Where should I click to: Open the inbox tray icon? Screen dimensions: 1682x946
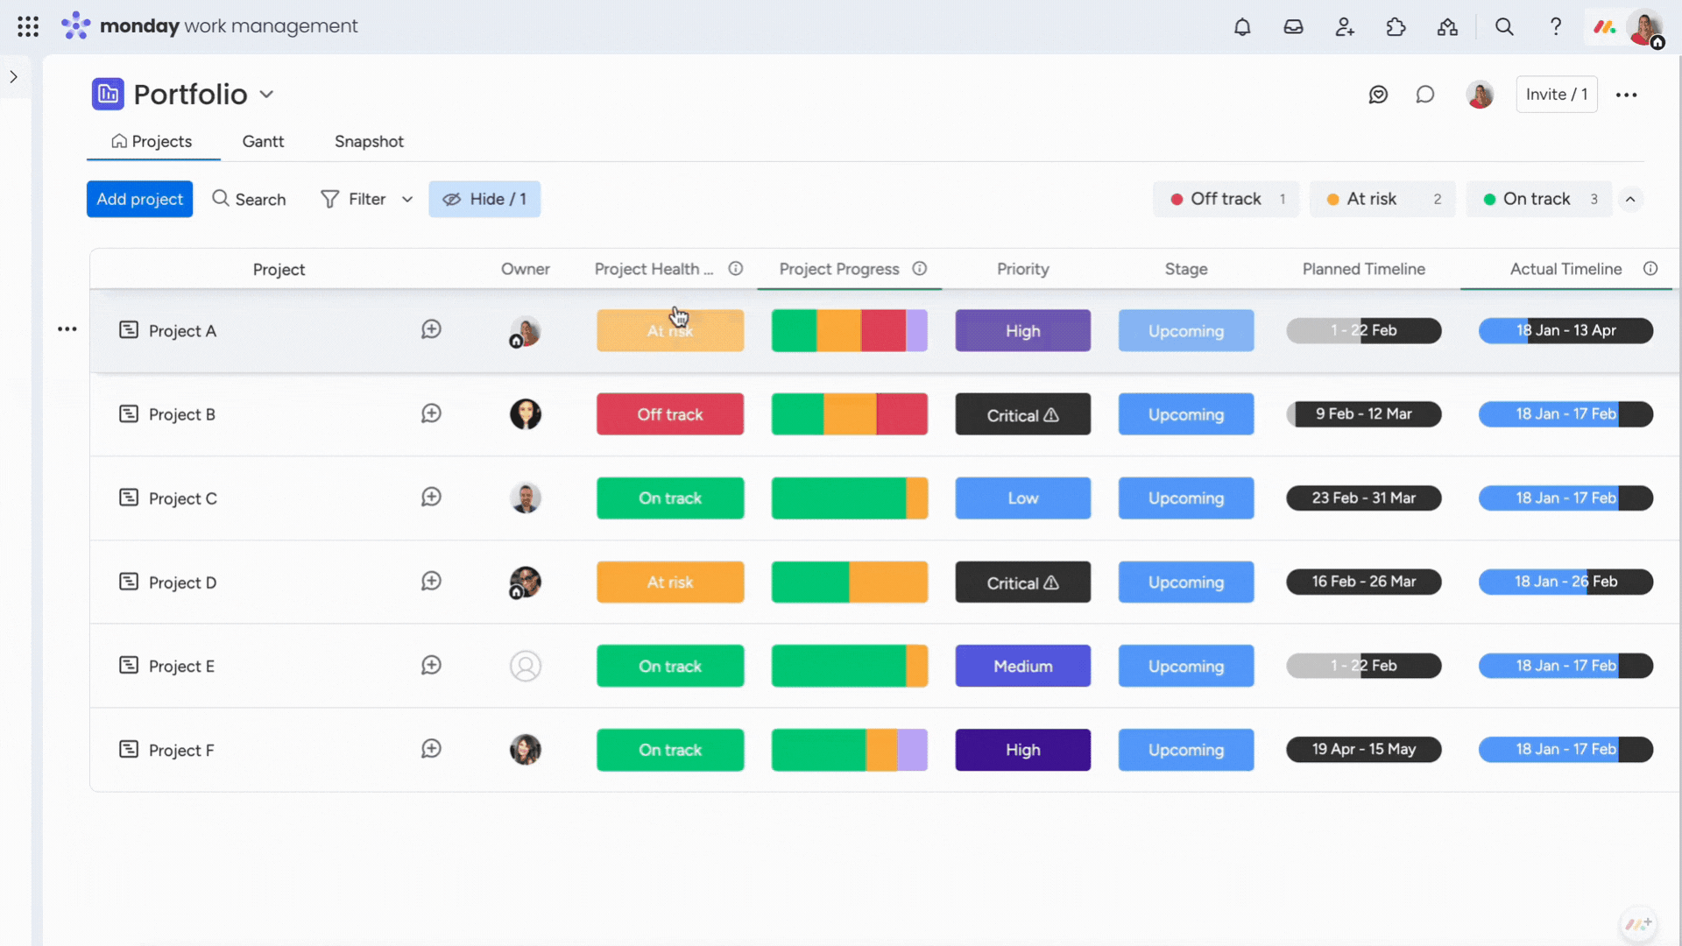click(1293, 26)
